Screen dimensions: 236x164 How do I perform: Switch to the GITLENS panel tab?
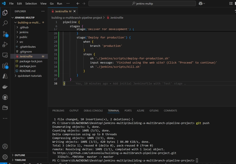point(154,111)
